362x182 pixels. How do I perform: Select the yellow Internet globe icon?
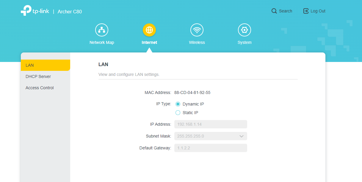click(149, 30)
